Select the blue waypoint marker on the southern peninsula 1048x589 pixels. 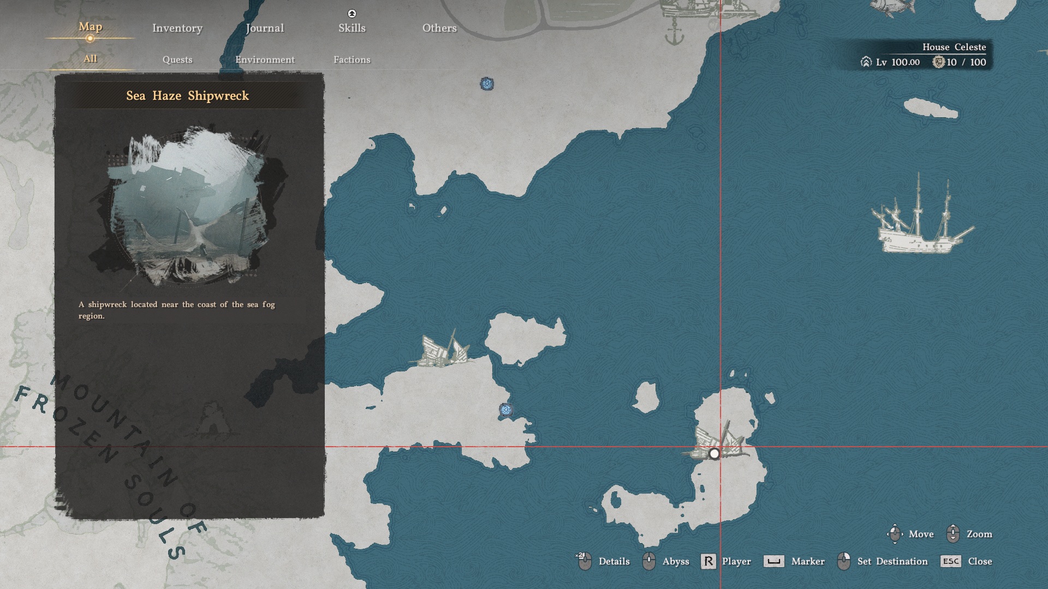click(506, 410)
